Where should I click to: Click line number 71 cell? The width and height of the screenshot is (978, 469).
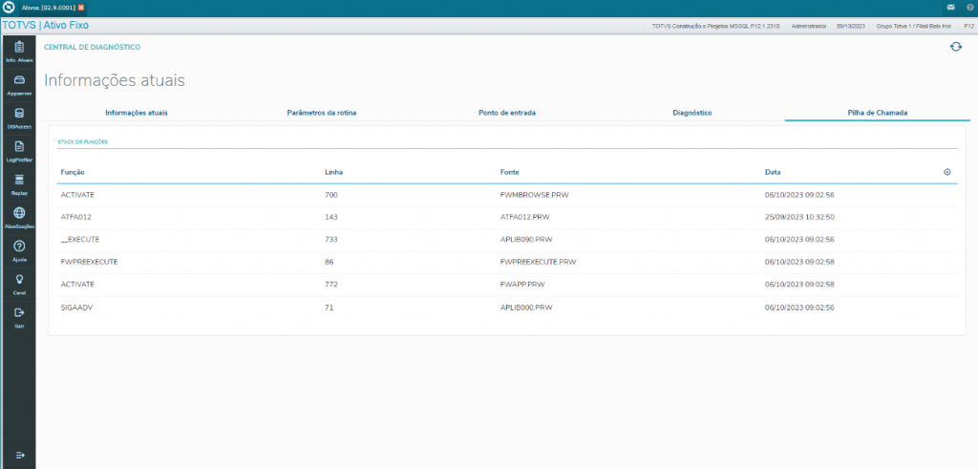[329, 307]
